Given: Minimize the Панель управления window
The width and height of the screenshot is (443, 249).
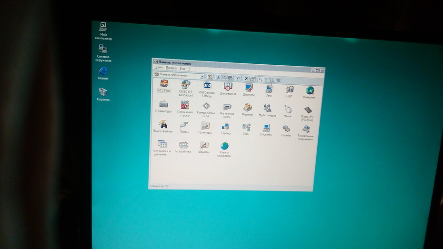Looking at the screenshot, I should tap(313, 70).
